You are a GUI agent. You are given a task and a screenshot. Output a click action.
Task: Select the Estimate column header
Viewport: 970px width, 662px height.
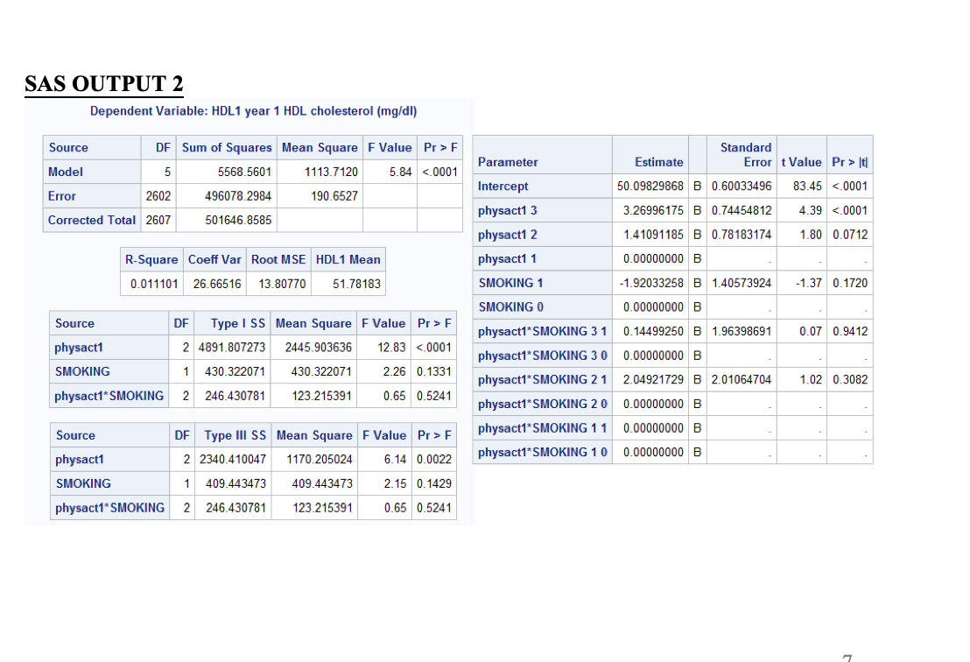[x=658, y=161]
